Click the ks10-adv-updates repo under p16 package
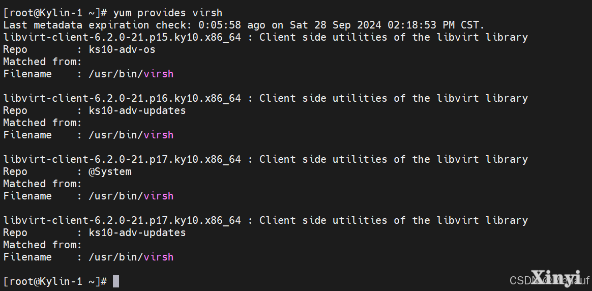Viewport: 592px width, 291px height. [137, 110]
